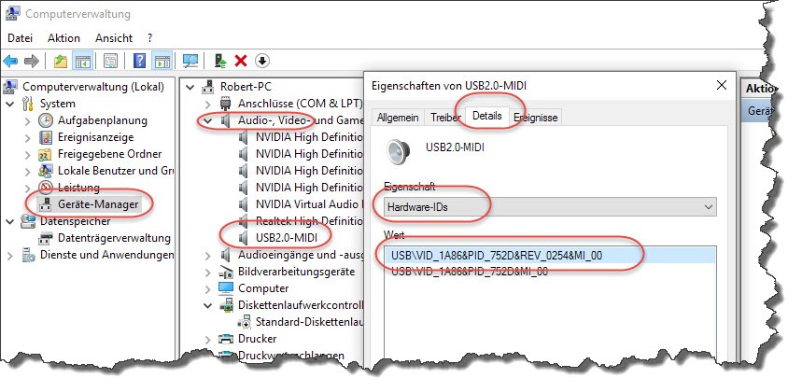The height and width of the screenshot is (392, 802).
Task: Click the Datenspeicher storage icon
Action: pos(28,221)
